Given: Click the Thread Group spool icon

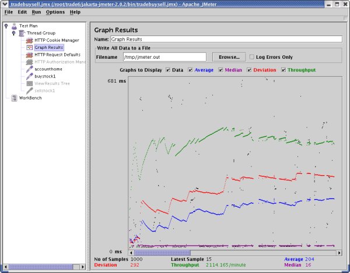Looking at the screenshot, I should tap(22, 33).
